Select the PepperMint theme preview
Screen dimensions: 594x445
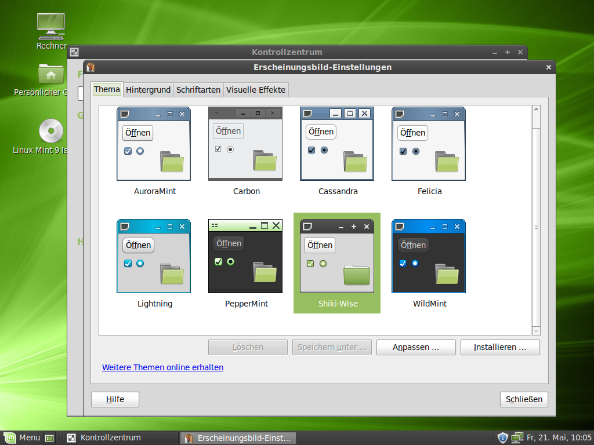(x=245, y=256)
